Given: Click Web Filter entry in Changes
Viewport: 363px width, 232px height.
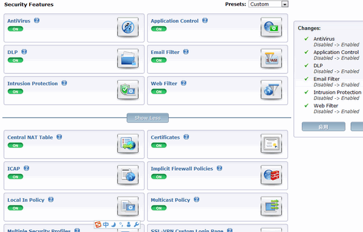Looking at the screenshot, I should [x=325, y=105].
